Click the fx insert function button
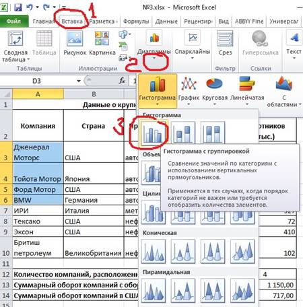The height and width of the screenshot is (307, 303). 122,81
